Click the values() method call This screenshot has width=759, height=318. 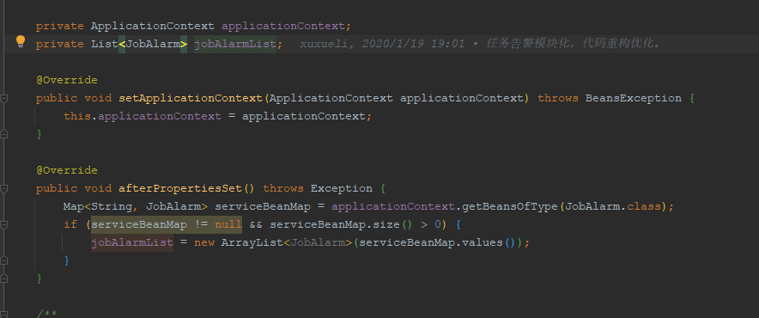(483, 243)
